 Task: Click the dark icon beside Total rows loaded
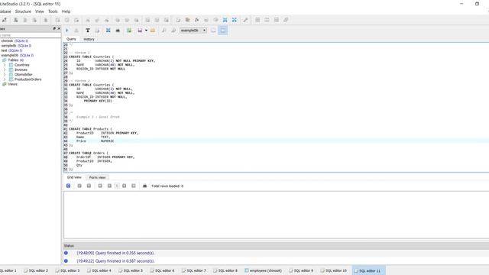pyautogui.click(x=144, y=186)
